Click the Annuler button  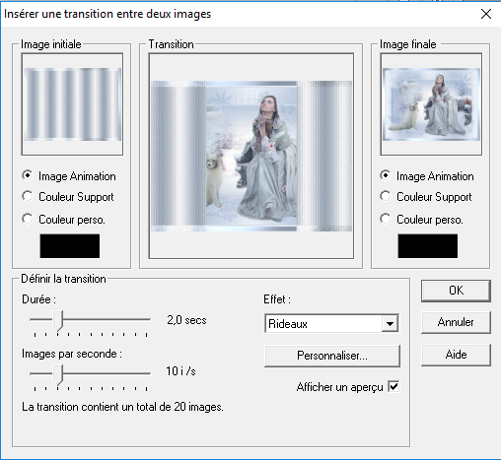coord(456,322)
